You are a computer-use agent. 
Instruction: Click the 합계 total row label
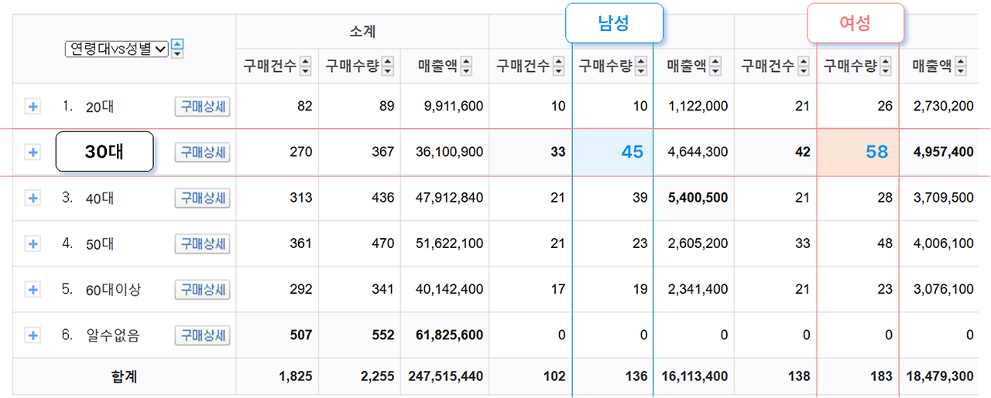point(125,377)
